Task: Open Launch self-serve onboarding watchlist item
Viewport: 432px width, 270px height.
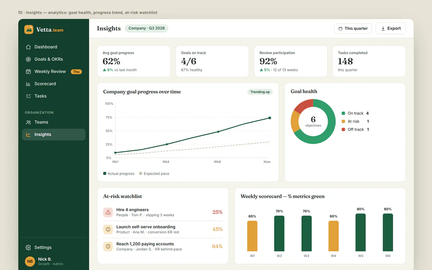Action: tap(163, 229)
